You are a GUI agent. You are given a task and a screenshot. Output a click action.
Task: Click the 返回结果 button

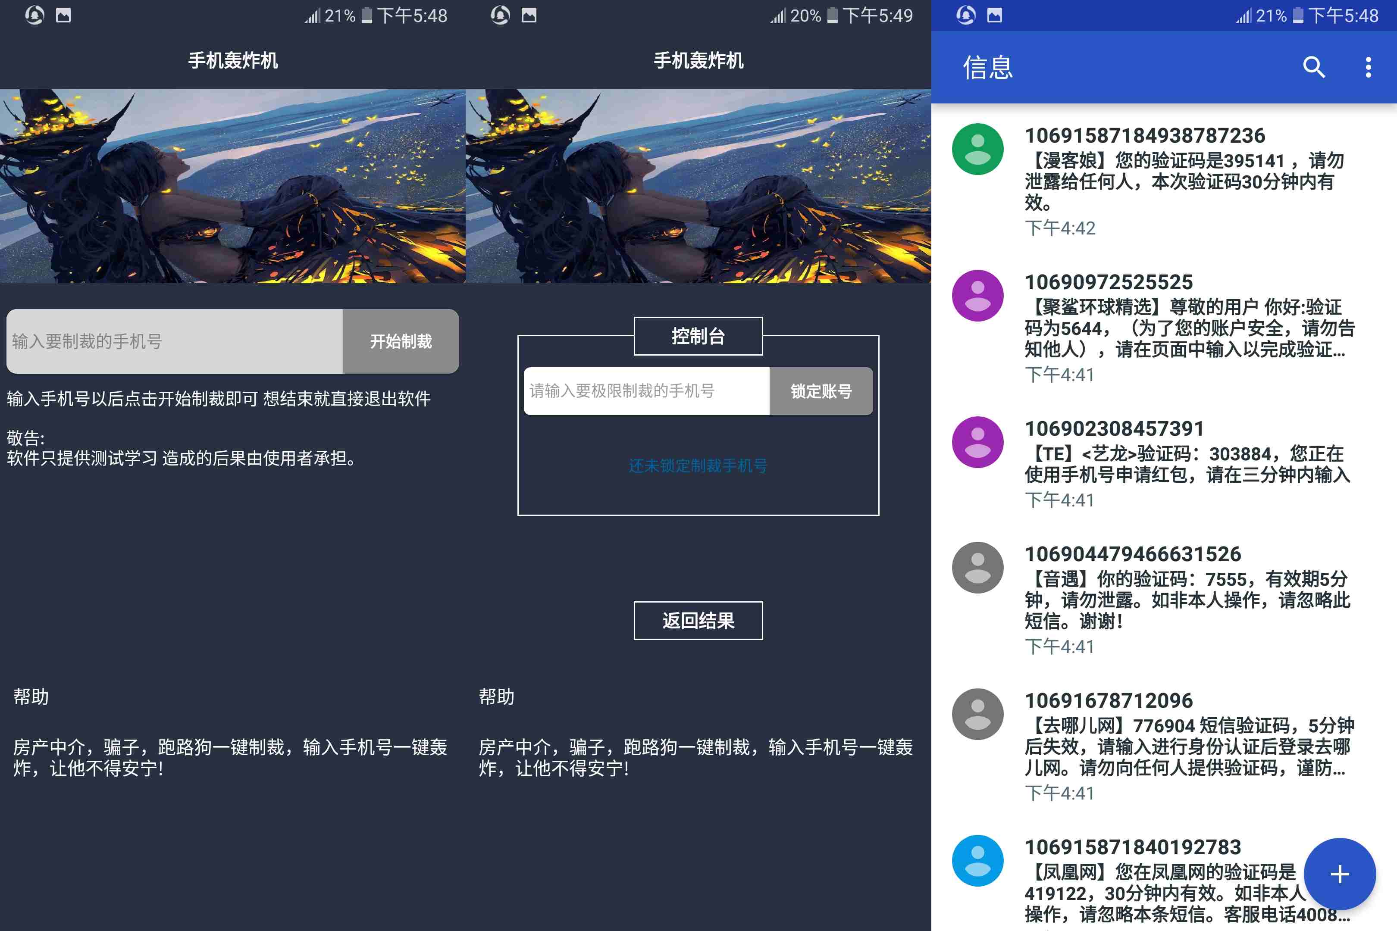click(x=698, y=621)
